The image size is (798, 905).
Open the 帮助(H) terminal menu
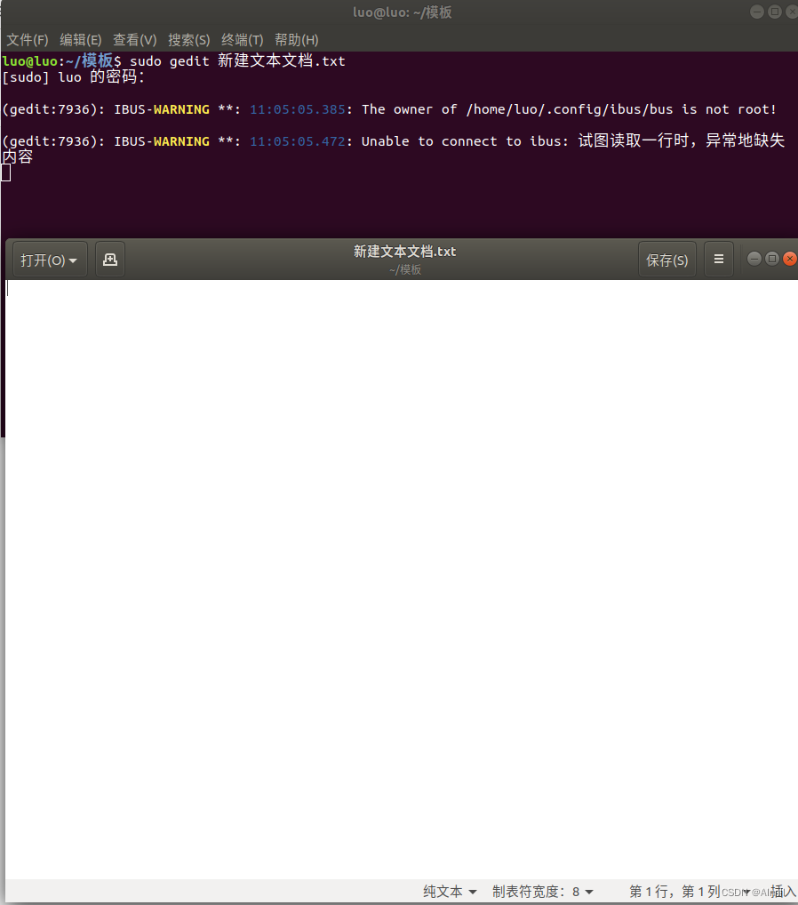pyautogui.click(x=295, y=39)
